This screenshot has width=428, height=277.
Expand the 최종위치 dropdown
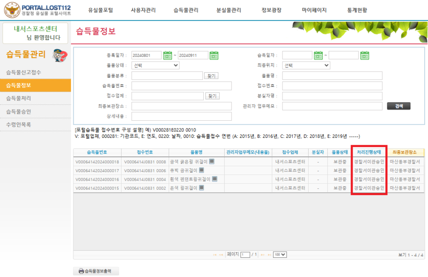[306, 65]
